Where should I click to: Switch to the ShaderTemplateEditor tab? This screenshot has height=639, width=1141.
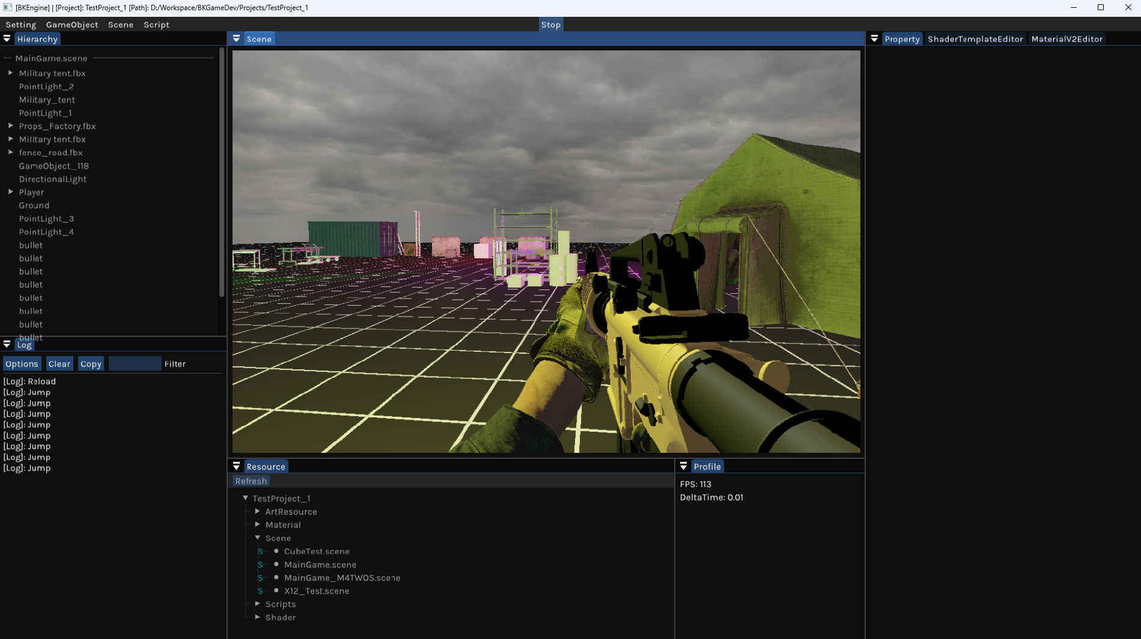pos(975,39)
